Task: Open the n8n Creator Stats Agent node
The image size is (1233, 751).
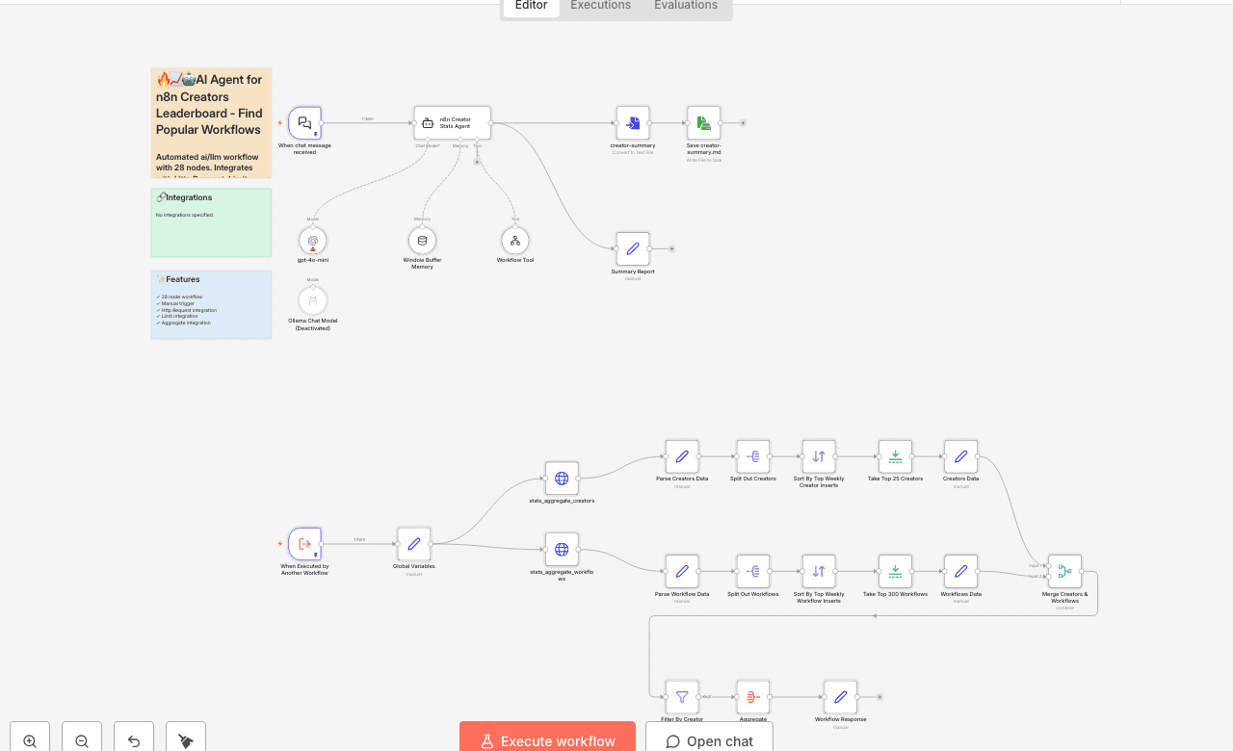Action: [x=452, y=122]
